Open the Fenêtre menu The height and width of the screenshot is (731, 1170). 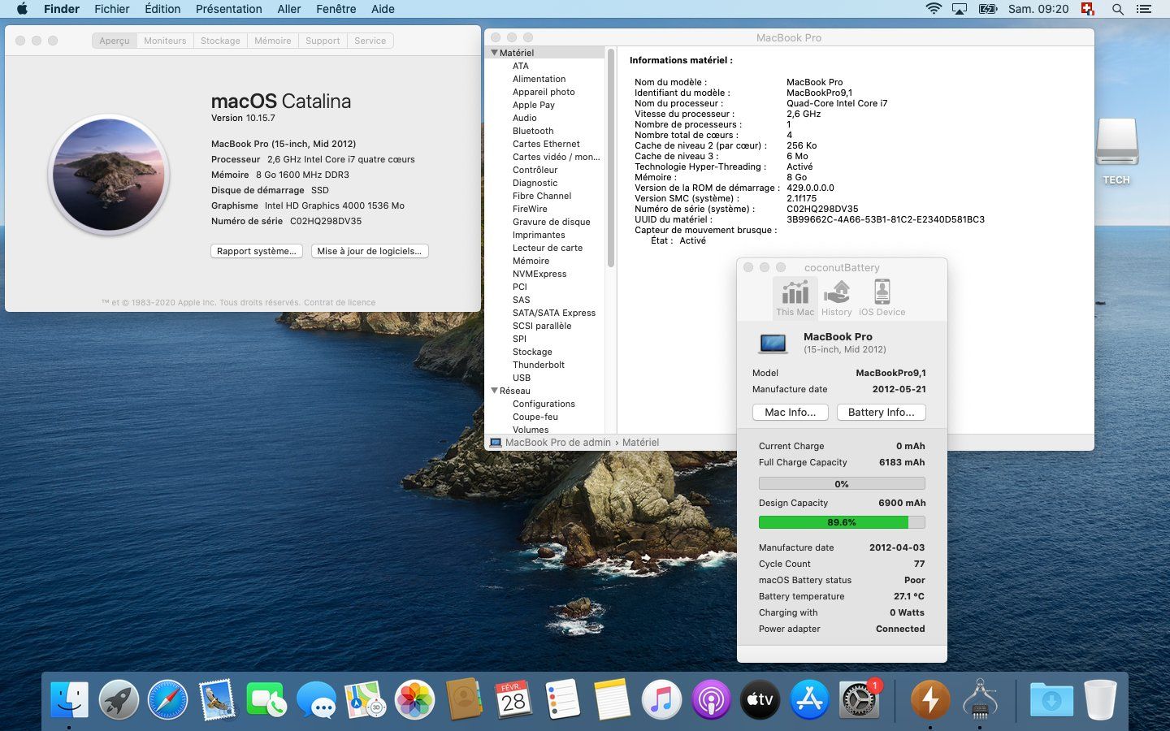coord(336,9)
